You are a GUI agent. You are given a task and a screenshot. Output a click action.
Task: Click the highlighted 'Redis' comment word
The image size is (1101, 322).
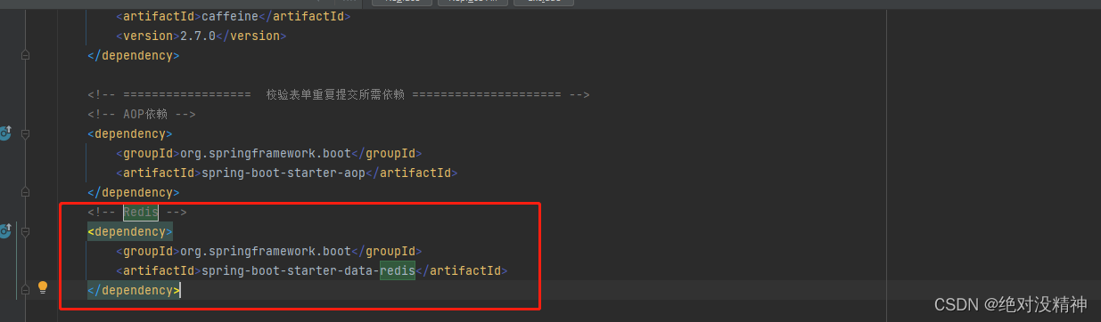(x=141, y=212)
